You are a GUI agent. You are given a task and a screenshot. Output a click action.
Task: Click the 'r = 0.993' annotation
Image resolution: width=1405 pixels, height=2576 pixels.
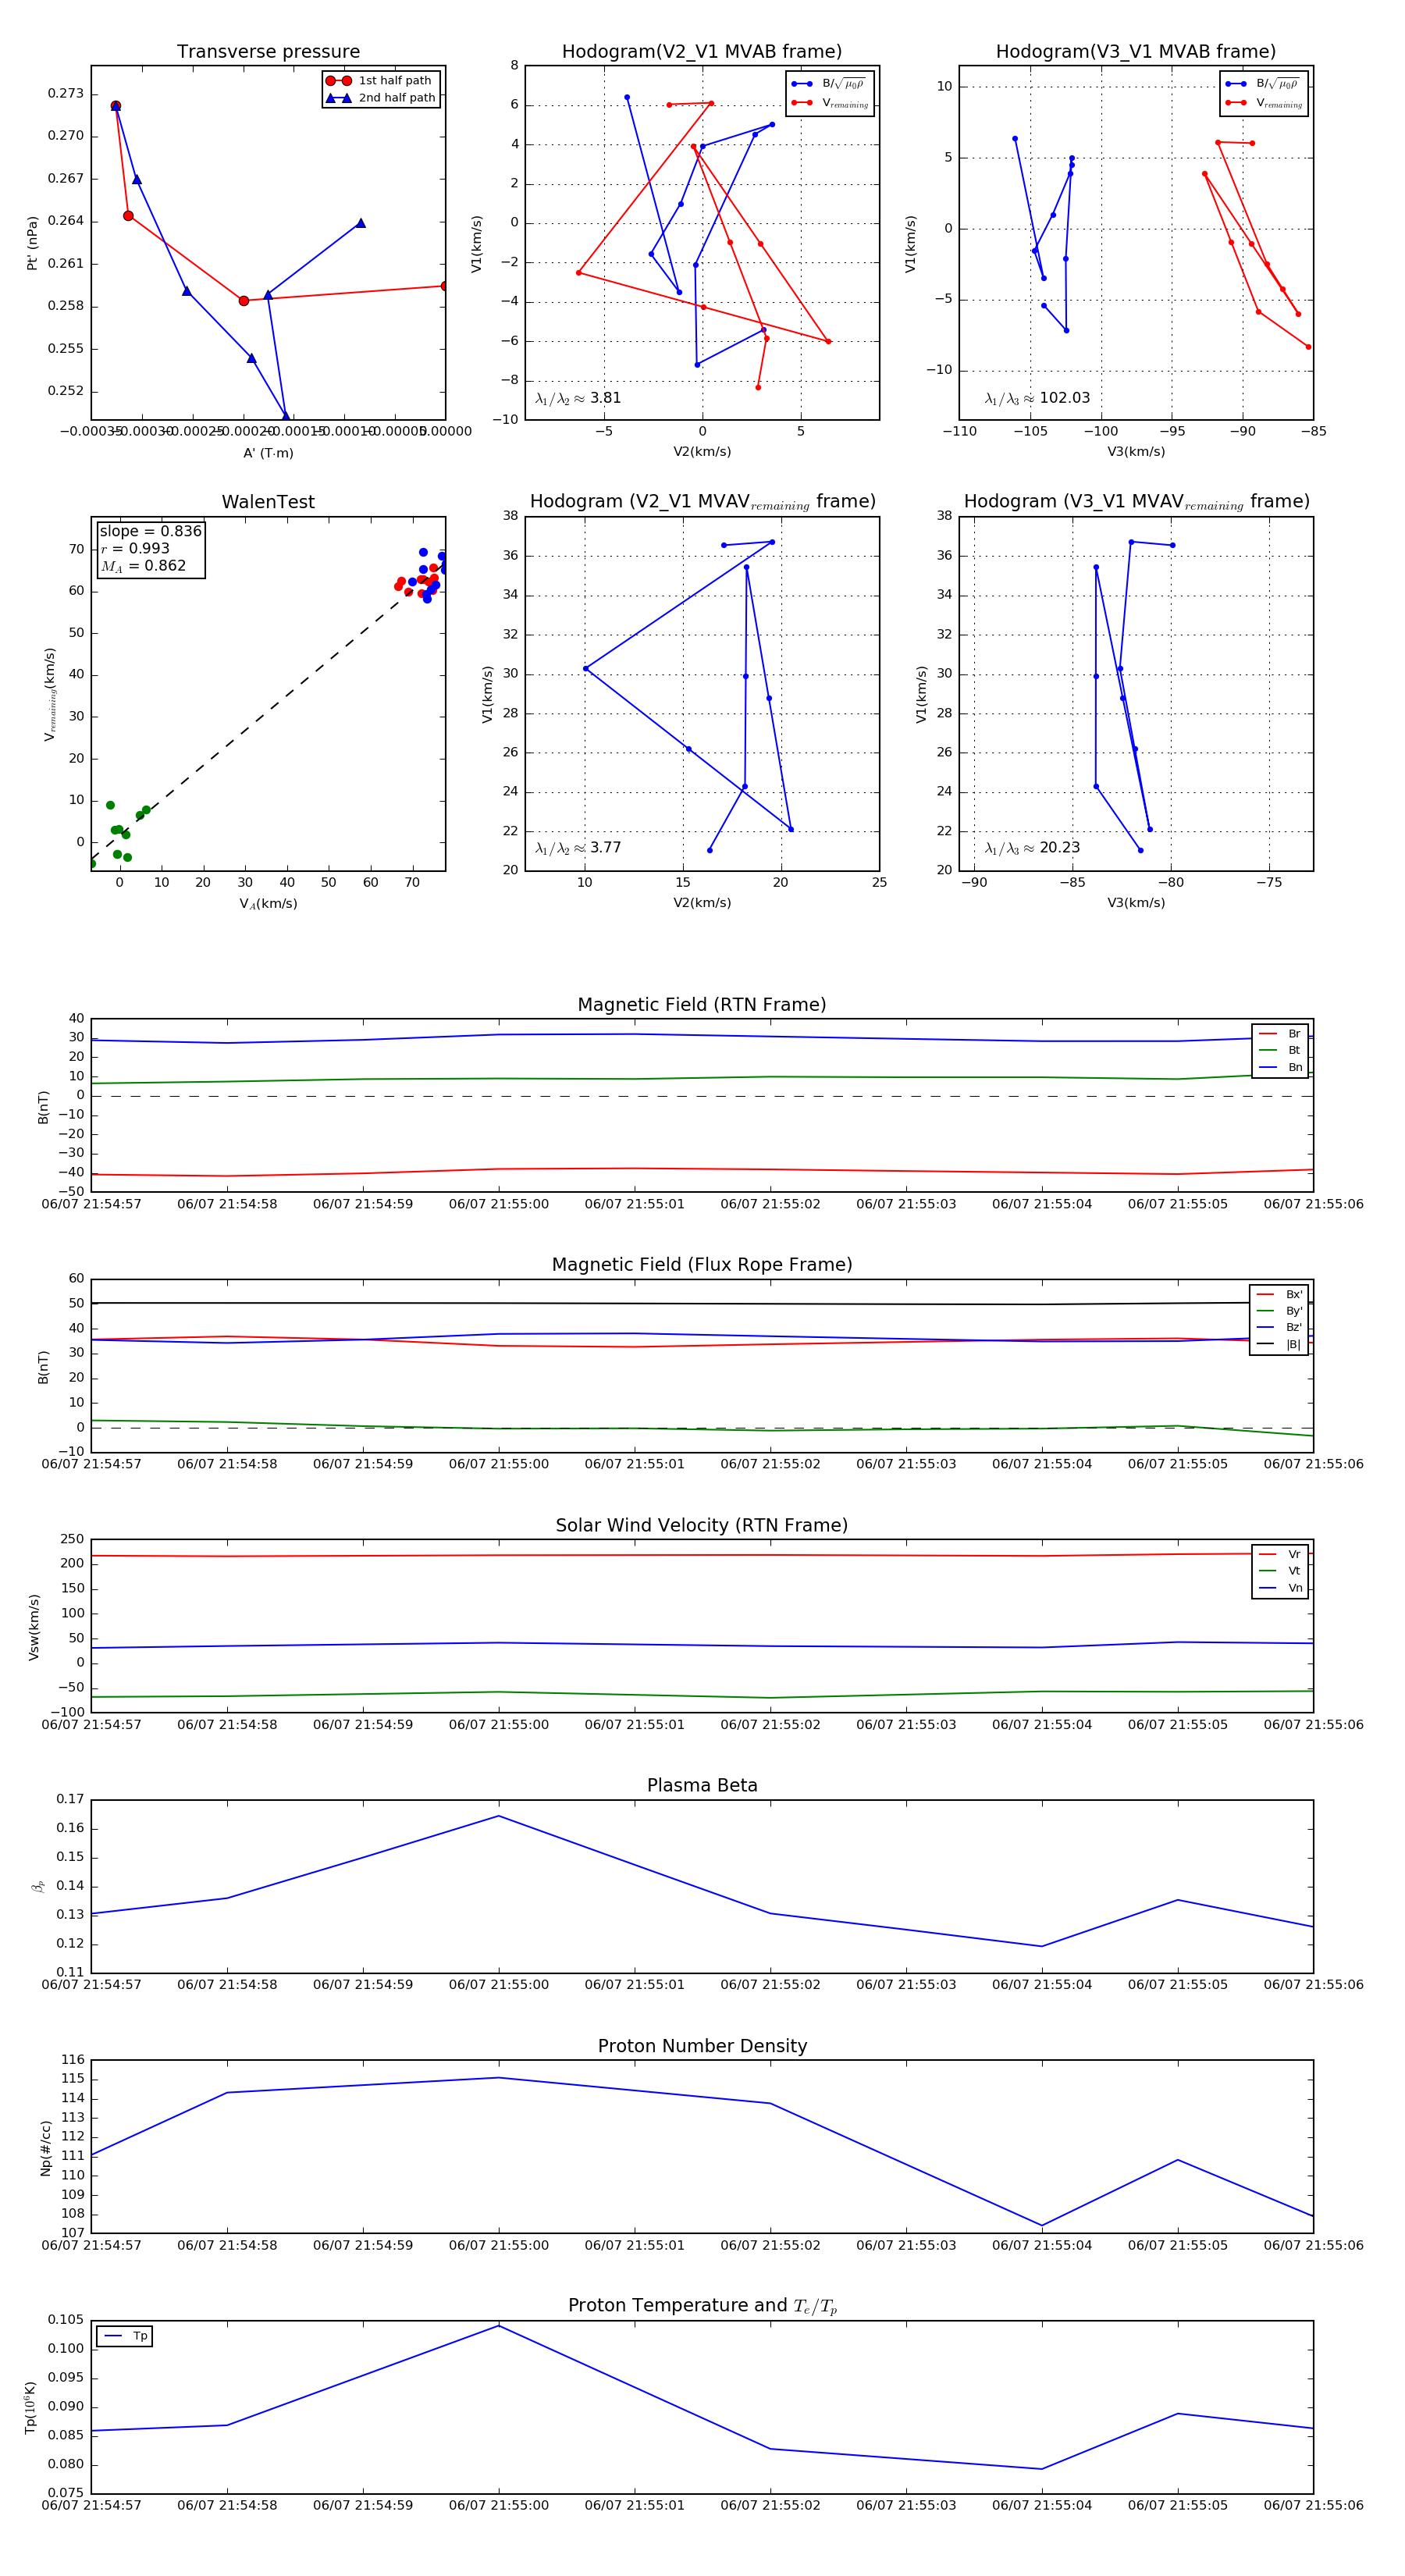tap(135, 548)
